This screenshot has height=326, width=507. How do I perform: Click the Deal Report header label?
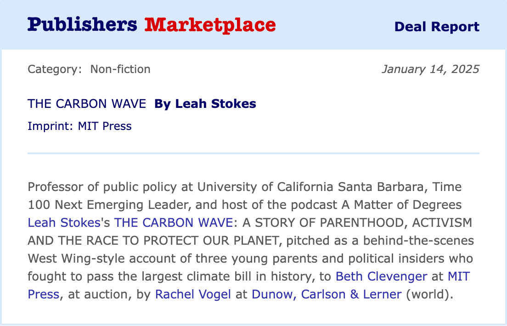437,27
